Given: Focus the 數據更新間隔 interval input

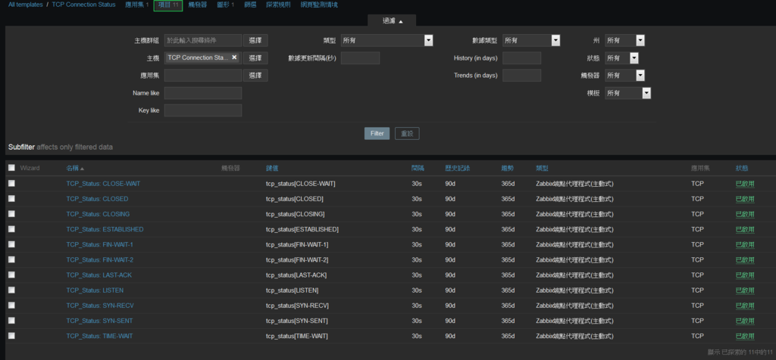Looking at the screenshot, I should click(360, 57).
